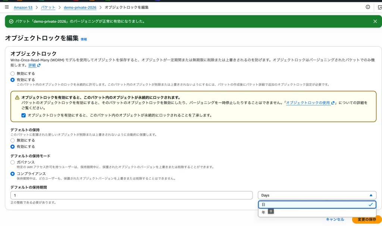Click the warning triangle icon in alert box
The image size is (382, 226).
(17, 97)
